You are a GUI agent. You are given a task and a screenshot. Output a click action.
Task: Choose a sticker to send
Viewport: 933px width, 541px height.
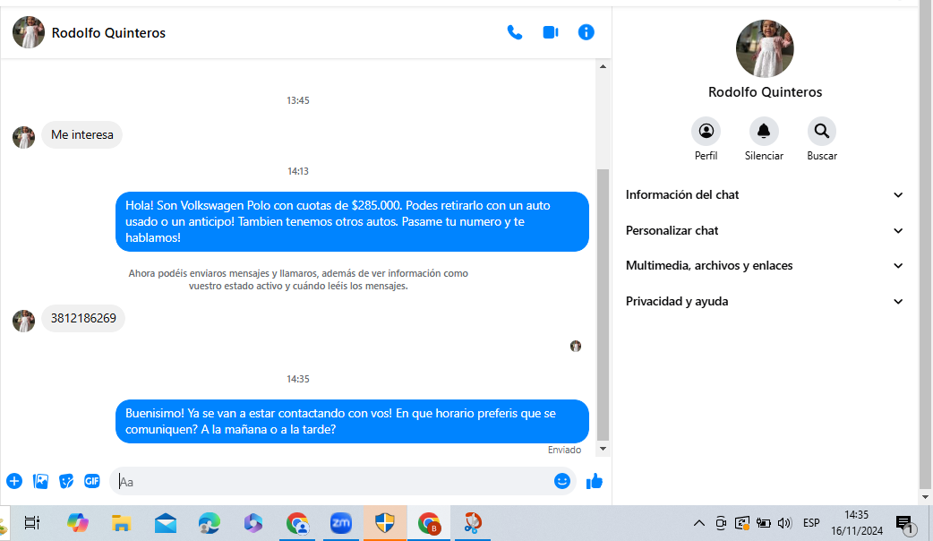(66, 481)
